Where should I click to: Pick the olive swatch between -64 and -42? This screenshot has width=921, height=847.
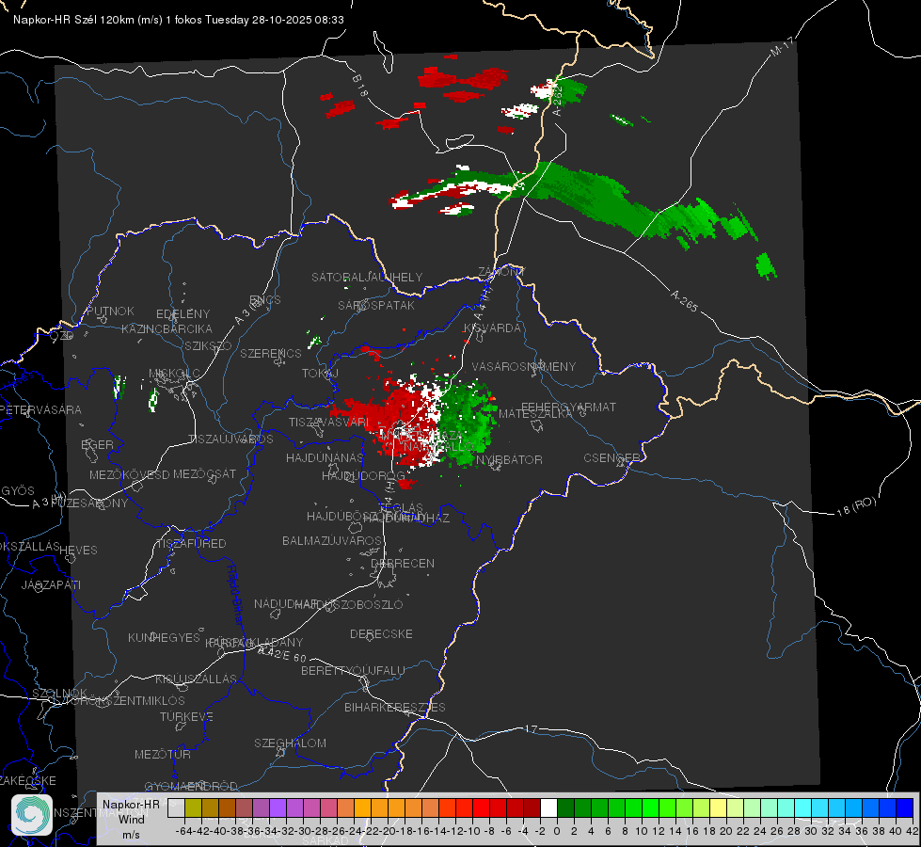pos(193,808)
